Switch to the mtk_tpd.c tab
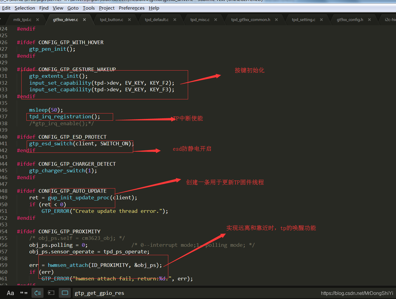396x299 pixels. point(22,20)
